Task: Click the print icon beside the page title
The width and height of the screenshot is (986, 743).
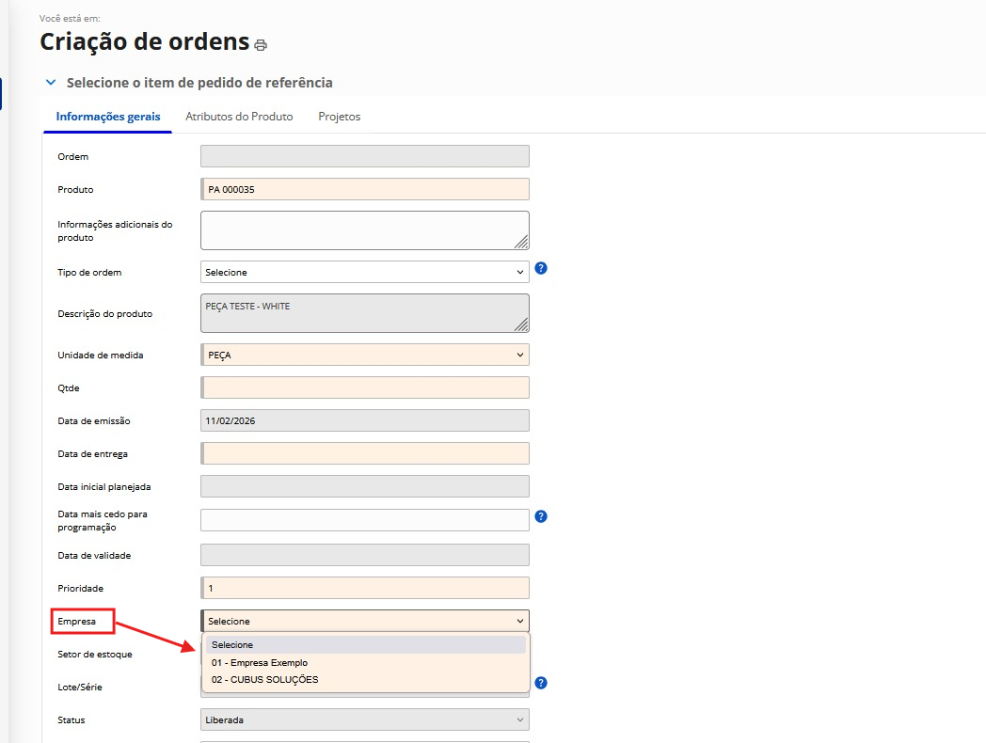Action: pyautogui.click(x=261, y=45)
